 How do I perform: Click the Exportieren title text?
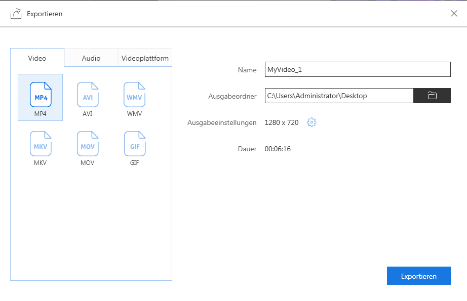45,14
